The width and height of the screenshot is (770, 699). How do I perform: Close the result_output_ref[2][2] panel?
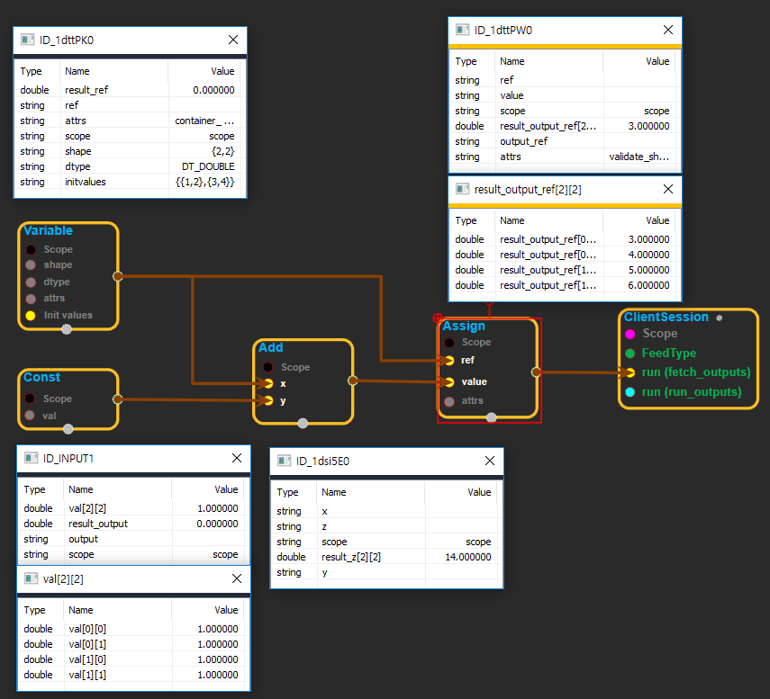(x=668, y=189)
